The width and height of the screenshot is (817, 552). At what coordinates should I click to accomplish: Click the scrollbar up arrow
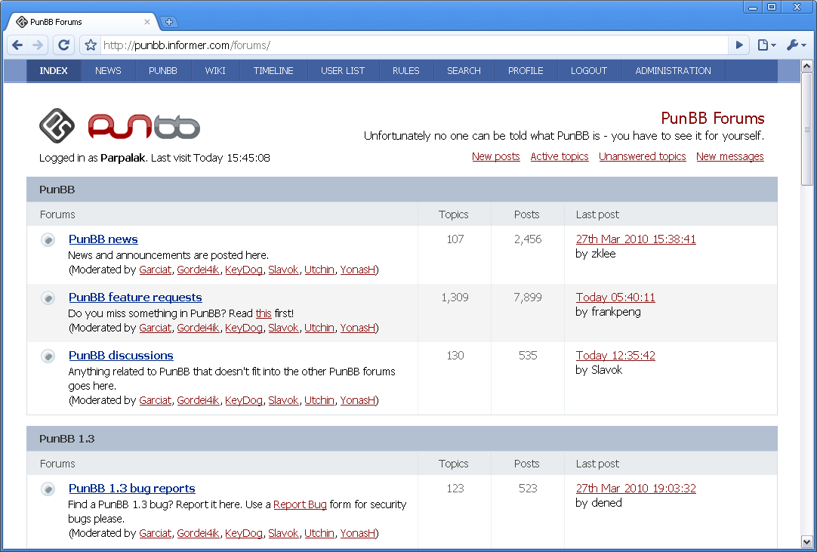[806, 66]
